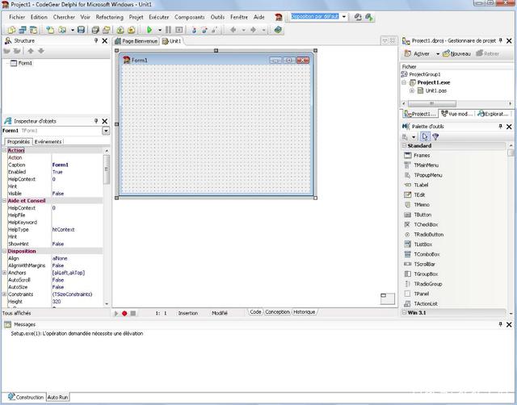Click the leftmost new items toolbar icon
517x405 pixels.
[11, 30]
